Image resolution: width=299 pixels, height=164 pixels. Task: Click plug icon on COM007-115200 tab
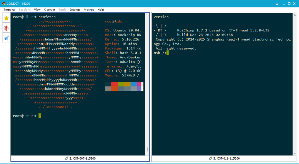point(66,158)
